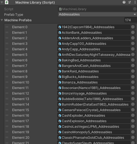Click object picker for CashExploder_Addressables
Viewport: 137px width, 144px height.
click(133, 115)
